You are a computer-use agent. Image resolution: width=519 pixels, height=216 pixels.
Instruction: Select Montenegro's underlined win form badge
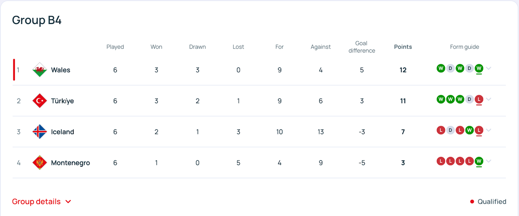point(479,161)
